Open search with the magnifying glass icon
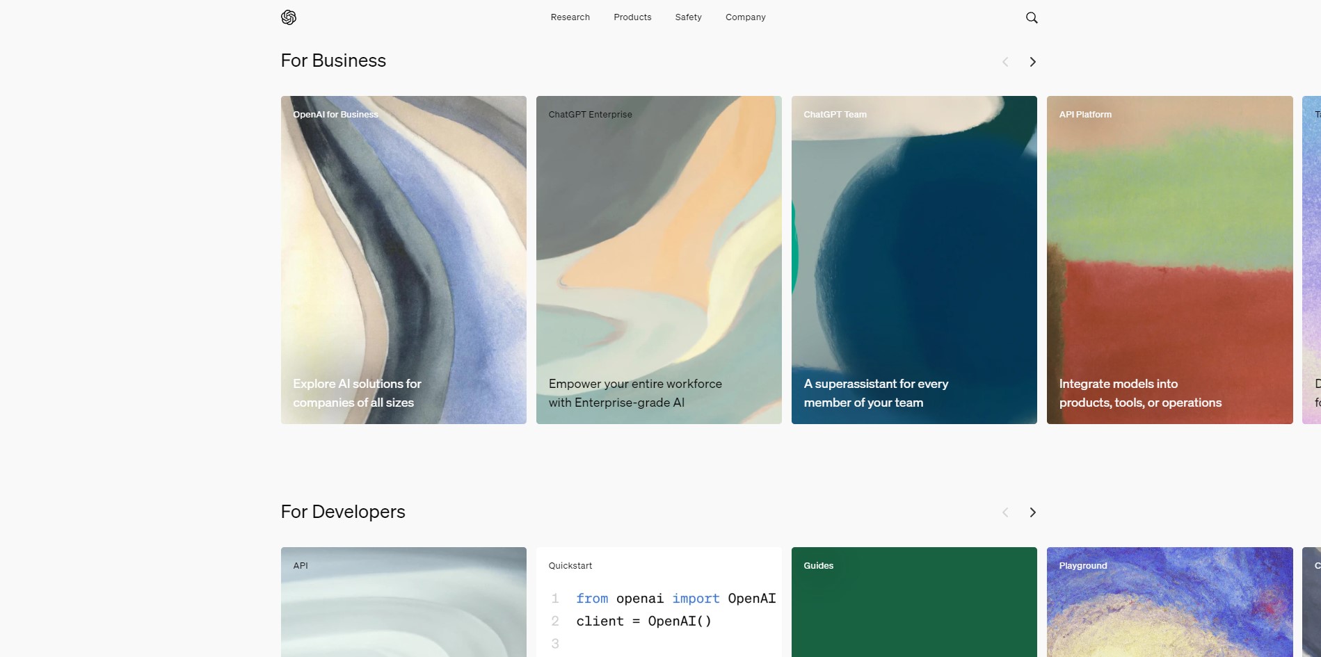Screen dimensions: 1321x657 click(1032, 17)
